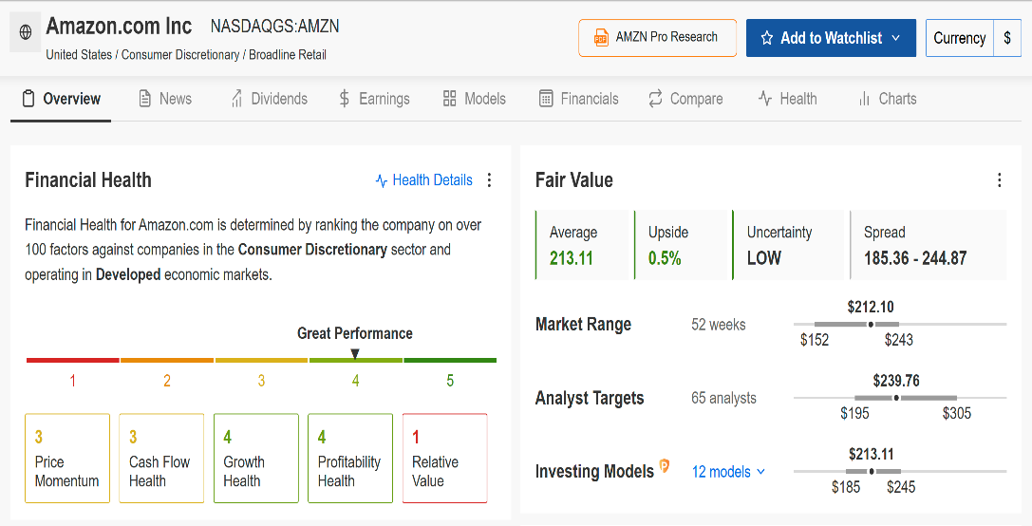1032x526 pixels.
Task: Click the Investing Models $213.11 marker
Action: coord(872,471)
